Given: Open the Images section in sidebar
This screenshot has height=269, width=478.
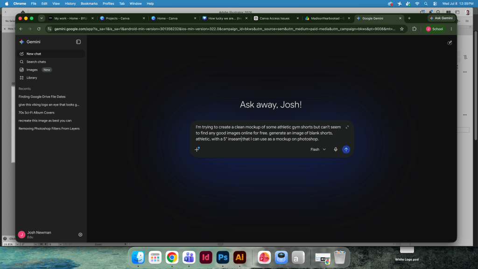Looking at the screenshot, I should tap(32, 70).
